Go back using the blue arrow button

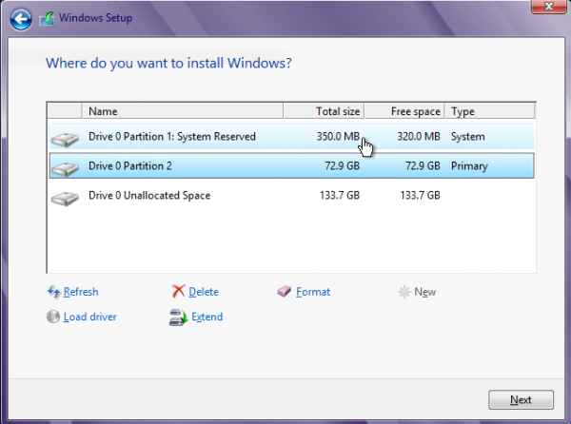21,19
